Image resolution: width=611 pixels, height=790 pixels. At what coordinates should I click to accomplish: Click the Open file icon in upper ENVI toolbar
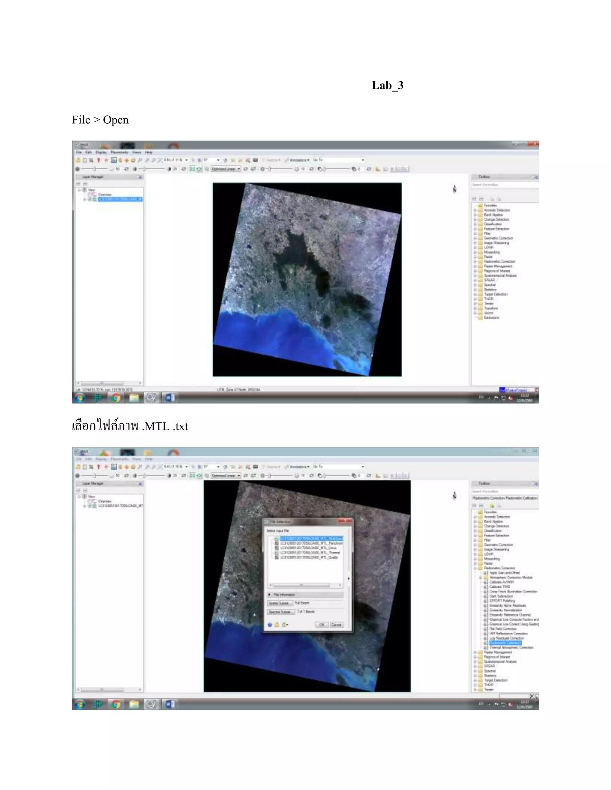(78, 160)
